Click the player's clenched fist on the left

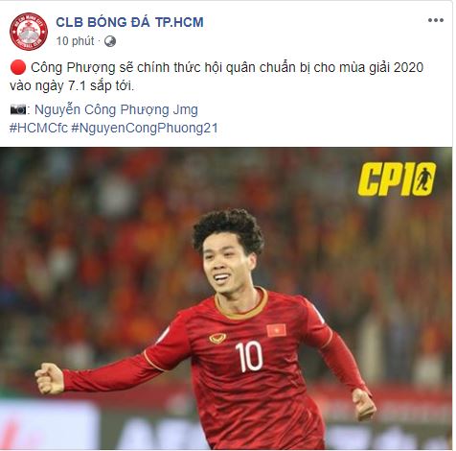(49, 378)
